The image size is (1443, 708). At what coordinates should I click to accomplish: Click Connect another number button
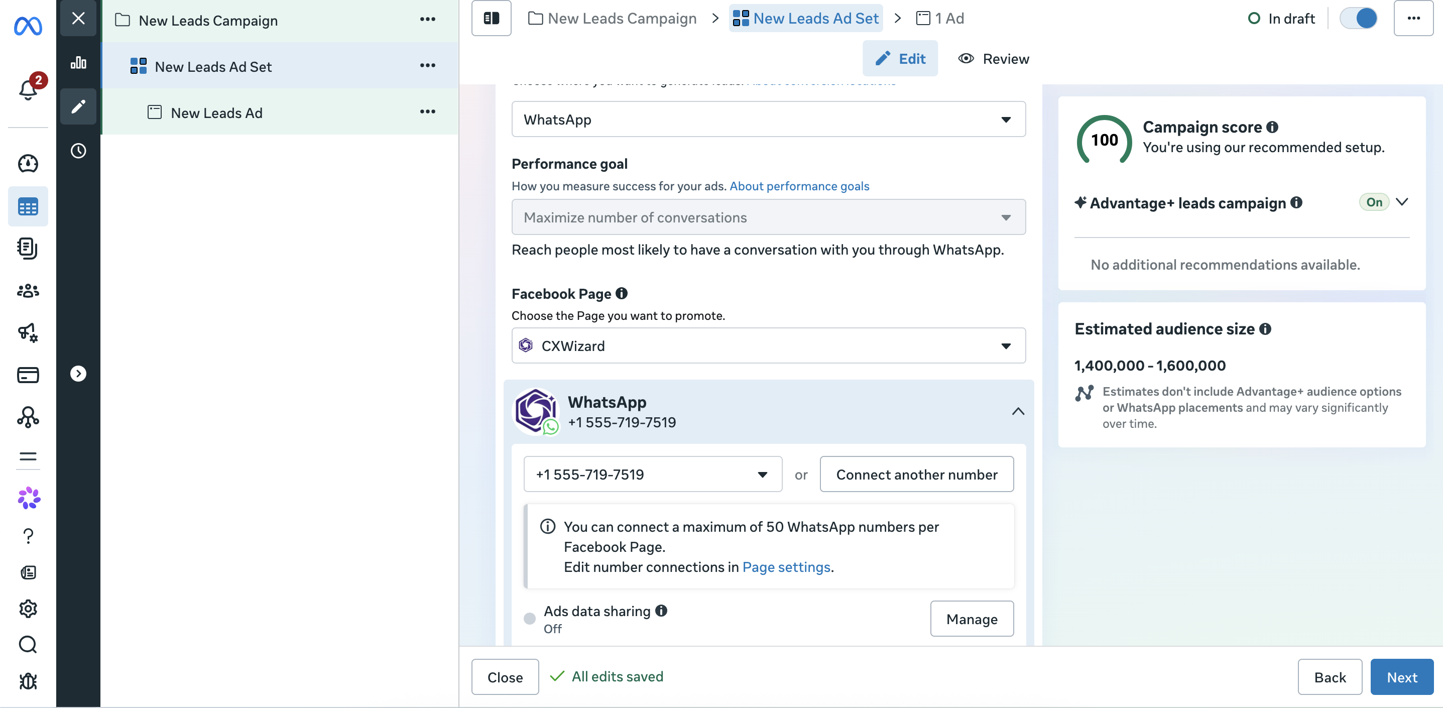coord(916,475)
